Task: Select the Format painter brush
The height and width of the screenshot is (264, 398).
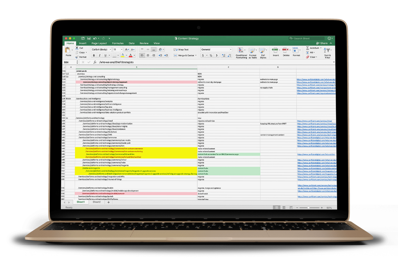Action: [x=77, y=57]
